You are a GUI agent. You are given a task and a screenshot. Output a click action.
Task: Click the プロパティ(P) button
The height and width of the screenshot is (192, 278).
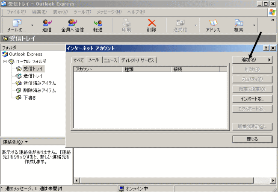tap(252, 79)
